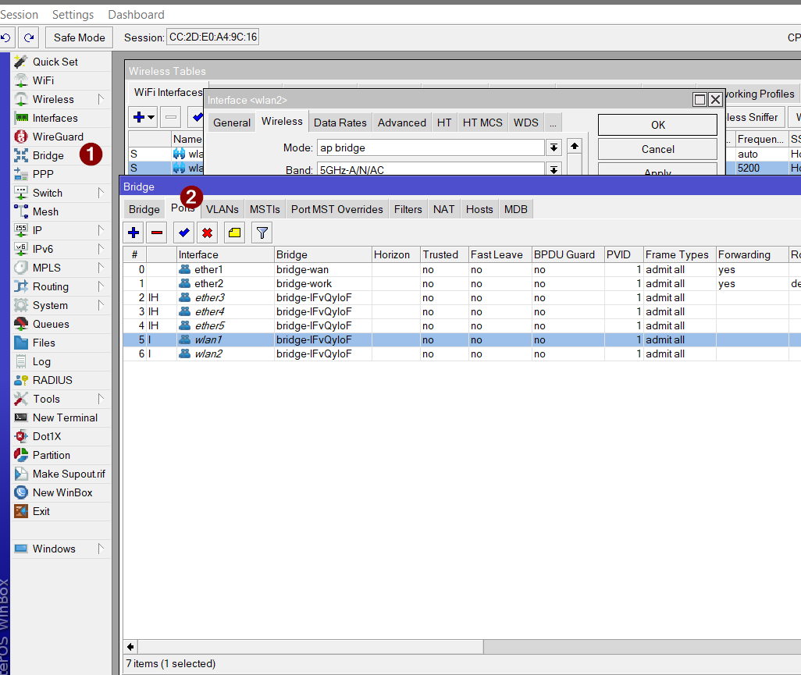801x675 pixels.
Task: Switch to the VLANs tab in Bridge
Action: [222, 209]
